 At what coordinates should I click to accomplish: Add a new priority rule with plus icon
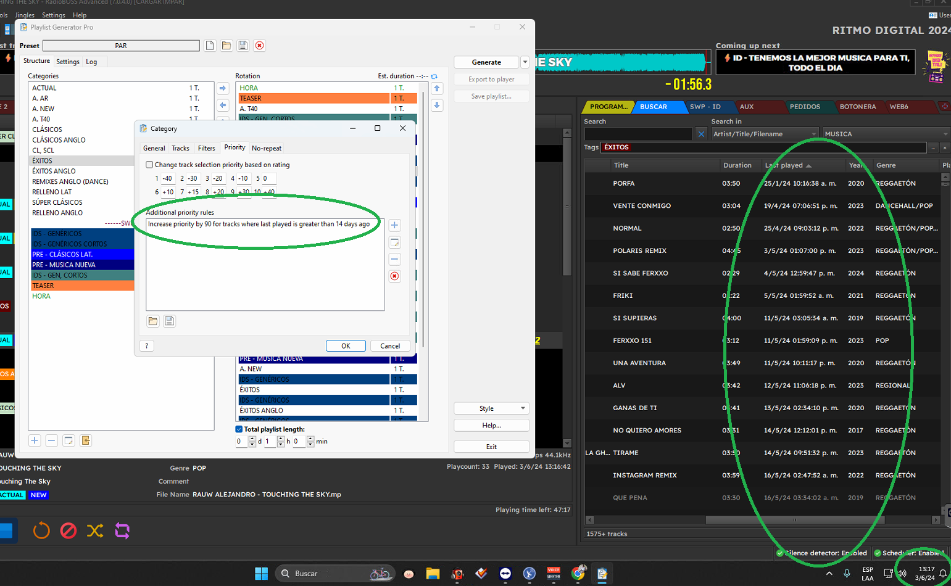[395, 225]
